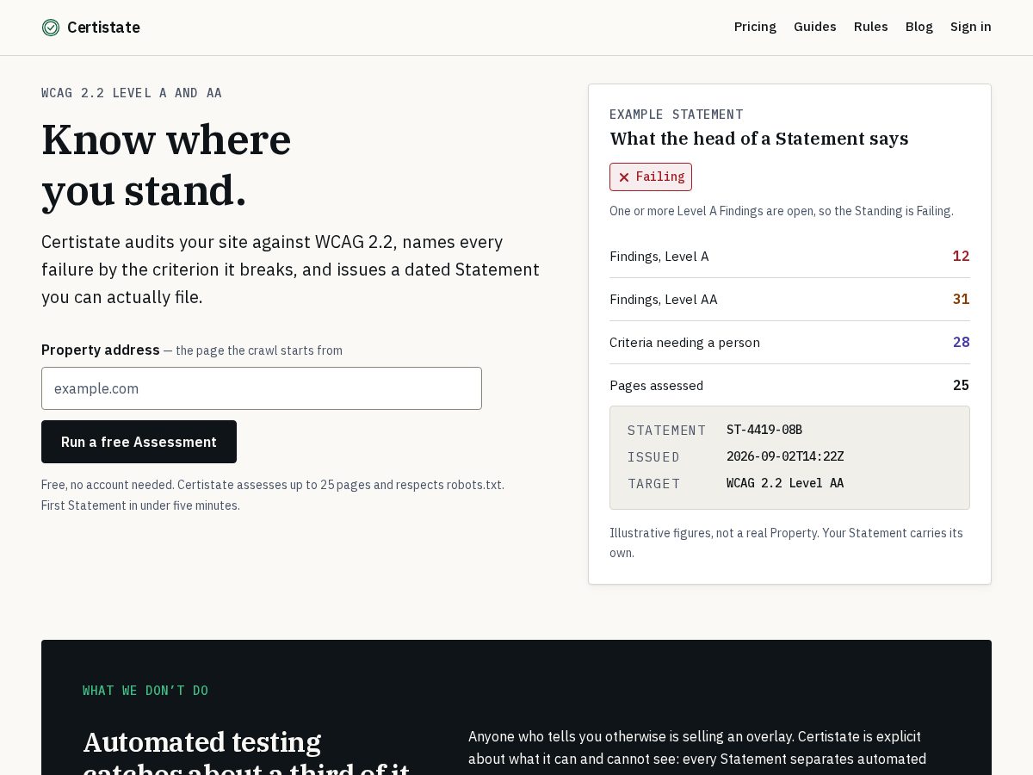The image size is (1033, 775).
Task: Select the Anyone who tells you otherwise paragraph
Action: click(697, 748)
